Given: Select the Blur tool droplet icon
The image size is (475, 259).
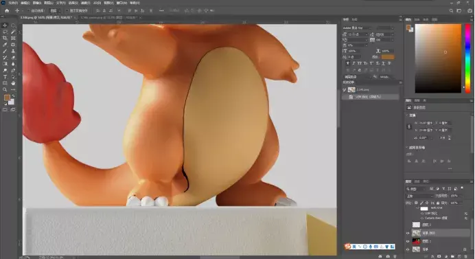Looking at the screenshot, I should [x=13, y=64].
